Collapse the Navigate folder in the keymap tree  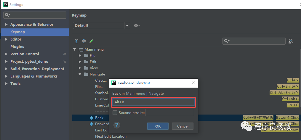[x=80, y=74]
